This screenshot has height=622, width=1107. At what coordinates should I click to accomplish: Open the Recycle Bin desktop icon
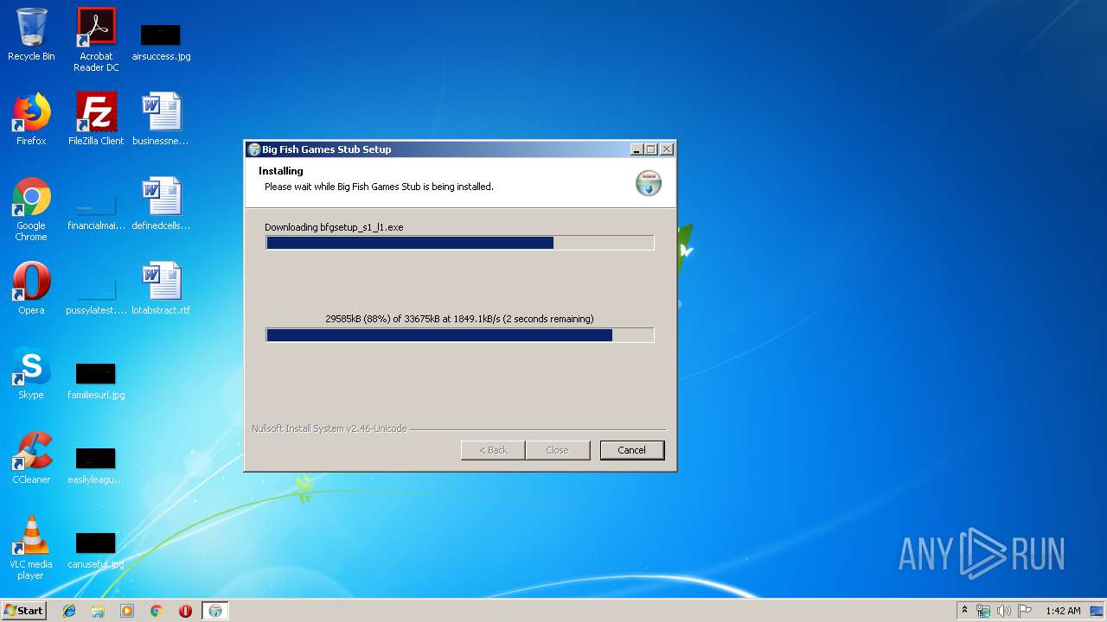tap(31, 35)
